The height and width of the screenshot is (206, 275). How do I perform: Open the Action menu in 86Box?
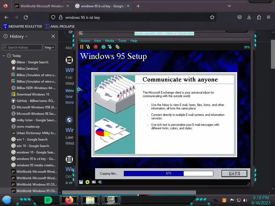(85, 41)
